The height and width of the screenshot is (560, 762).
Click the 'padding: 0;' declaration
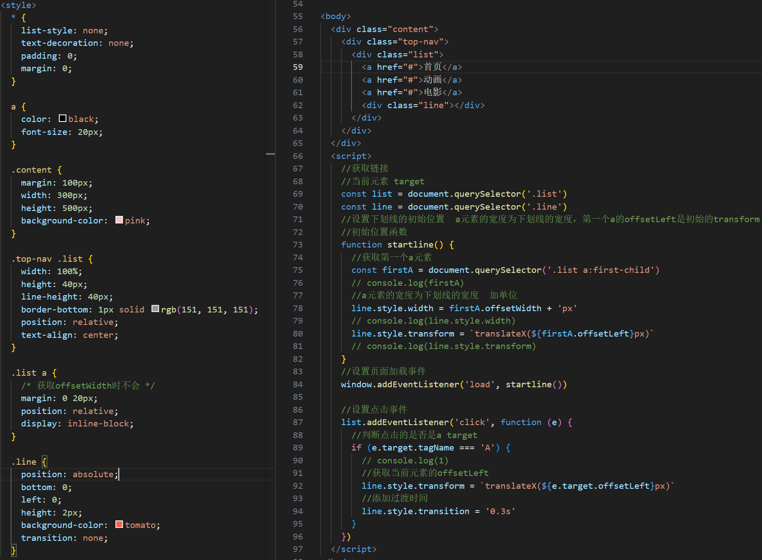click(x=49, y=56)
